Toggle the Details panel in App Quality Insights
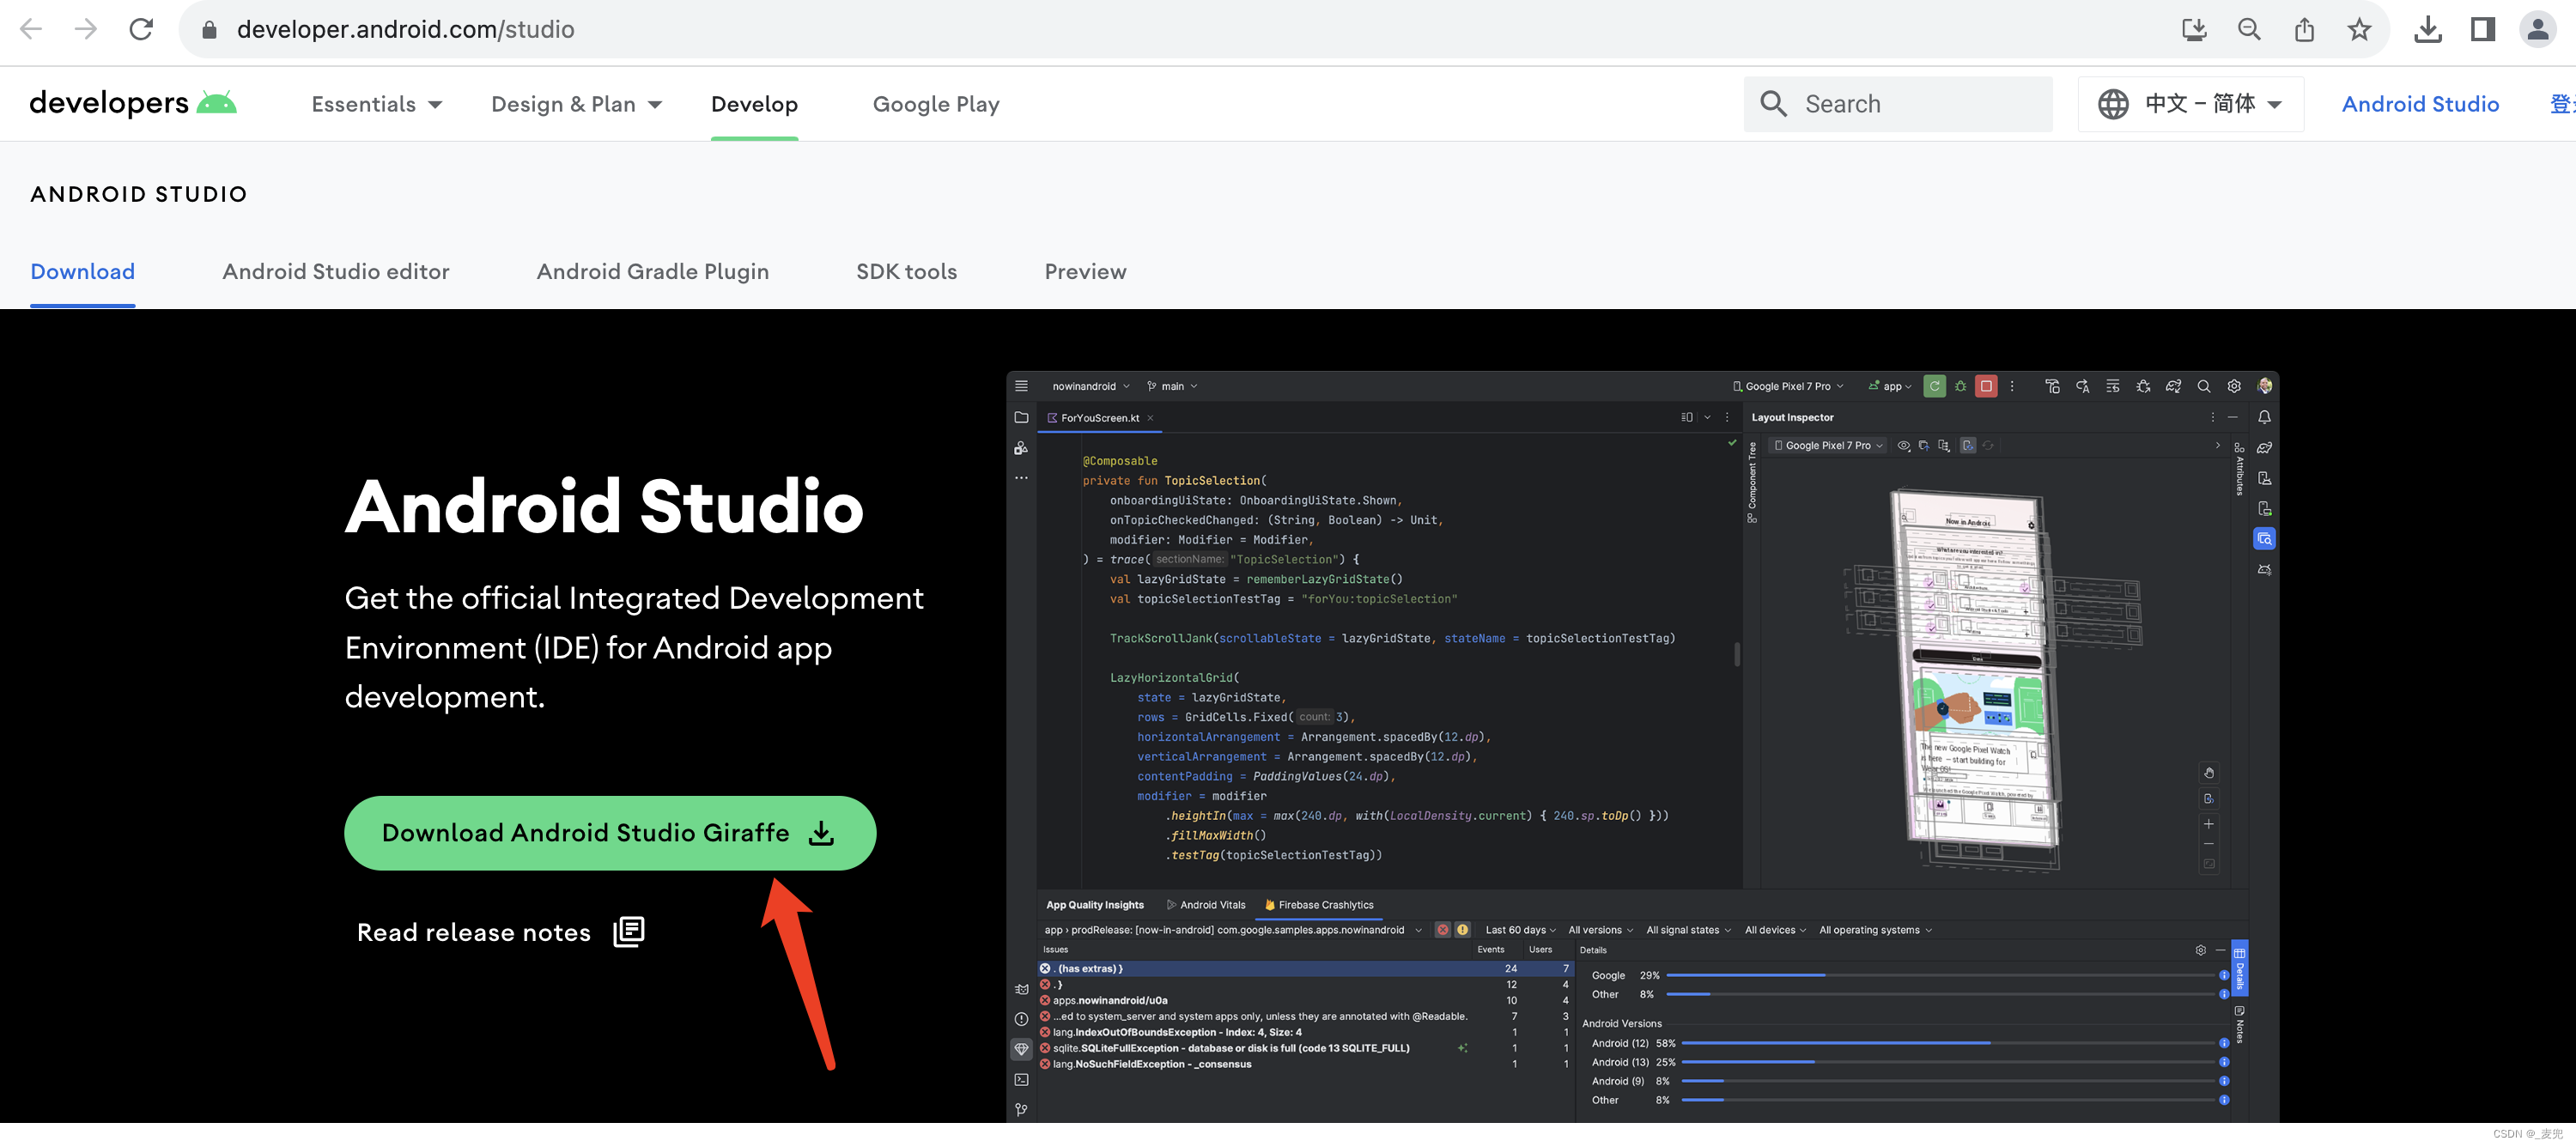 (x=2240, y=968)
